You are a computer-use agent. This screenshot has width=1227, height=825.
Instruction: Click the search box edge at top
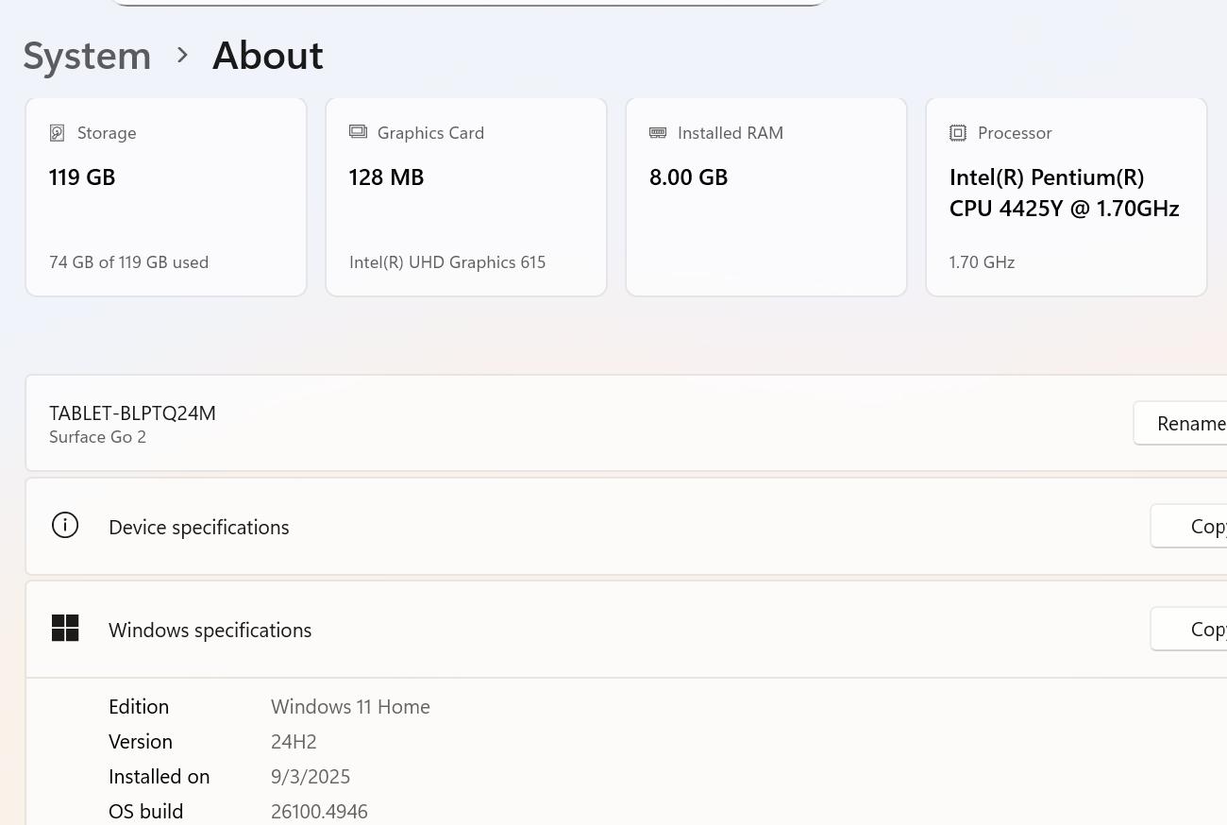(x=469, y=3)
